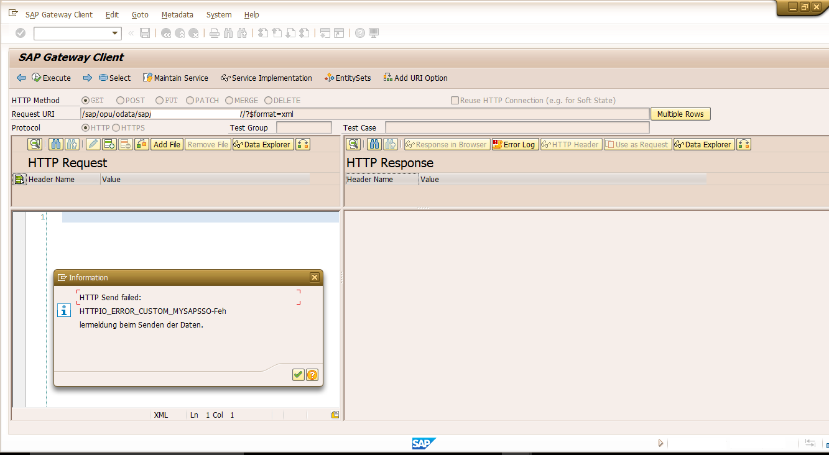Viewport: 829px width, 455px height.
Task: Click the Cancel icon in system toolbar
Action: pos(193,34)
